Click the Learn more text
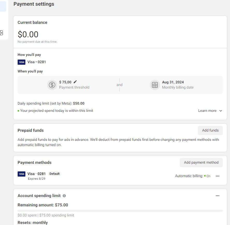The image size is (230, 225). pos(207,111)
